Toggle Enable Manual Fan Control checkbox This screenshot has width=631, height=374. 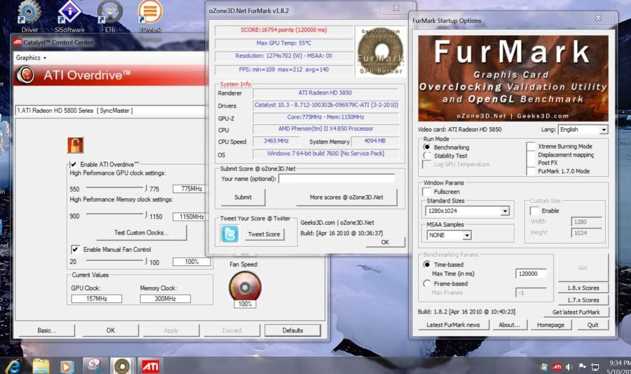pos(75,249)
